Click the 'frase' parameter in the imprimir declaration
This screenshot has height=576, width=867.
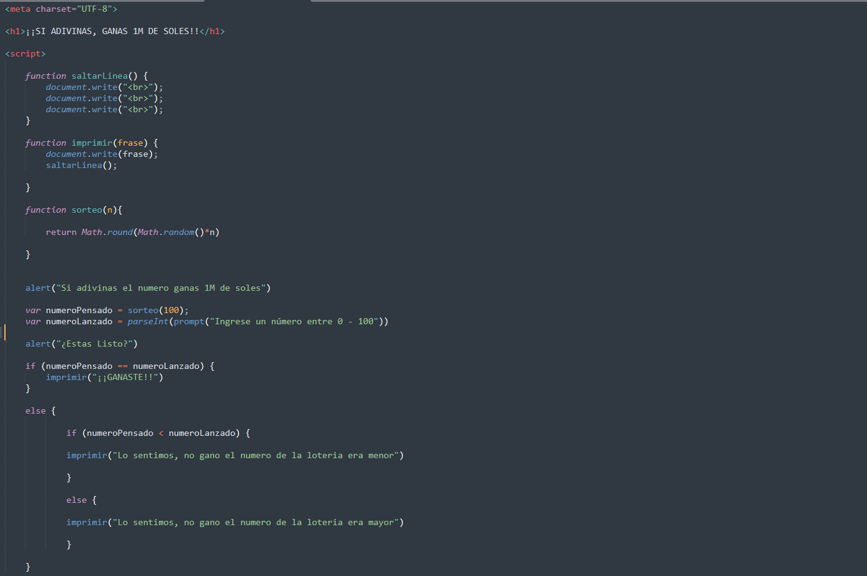click(x=130, y=143)
